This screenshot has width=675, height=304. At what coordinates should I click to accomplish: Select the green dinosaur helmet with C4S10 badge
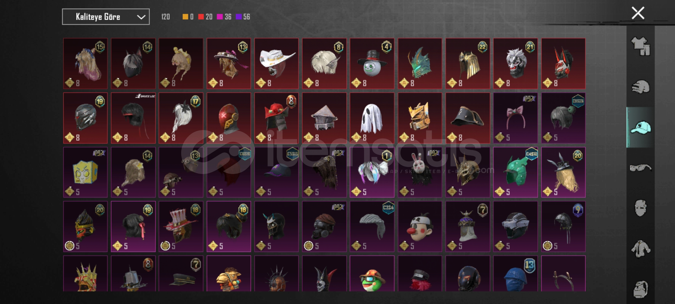tap(515, 172)
